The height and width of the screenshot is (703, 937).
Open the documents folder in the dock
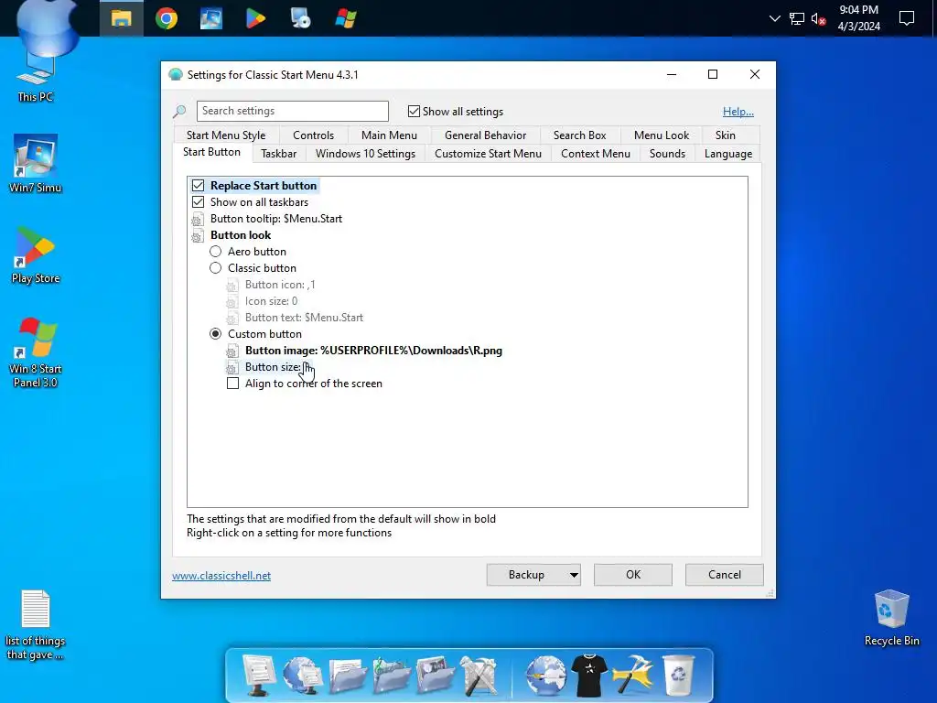tap(347, 676)
